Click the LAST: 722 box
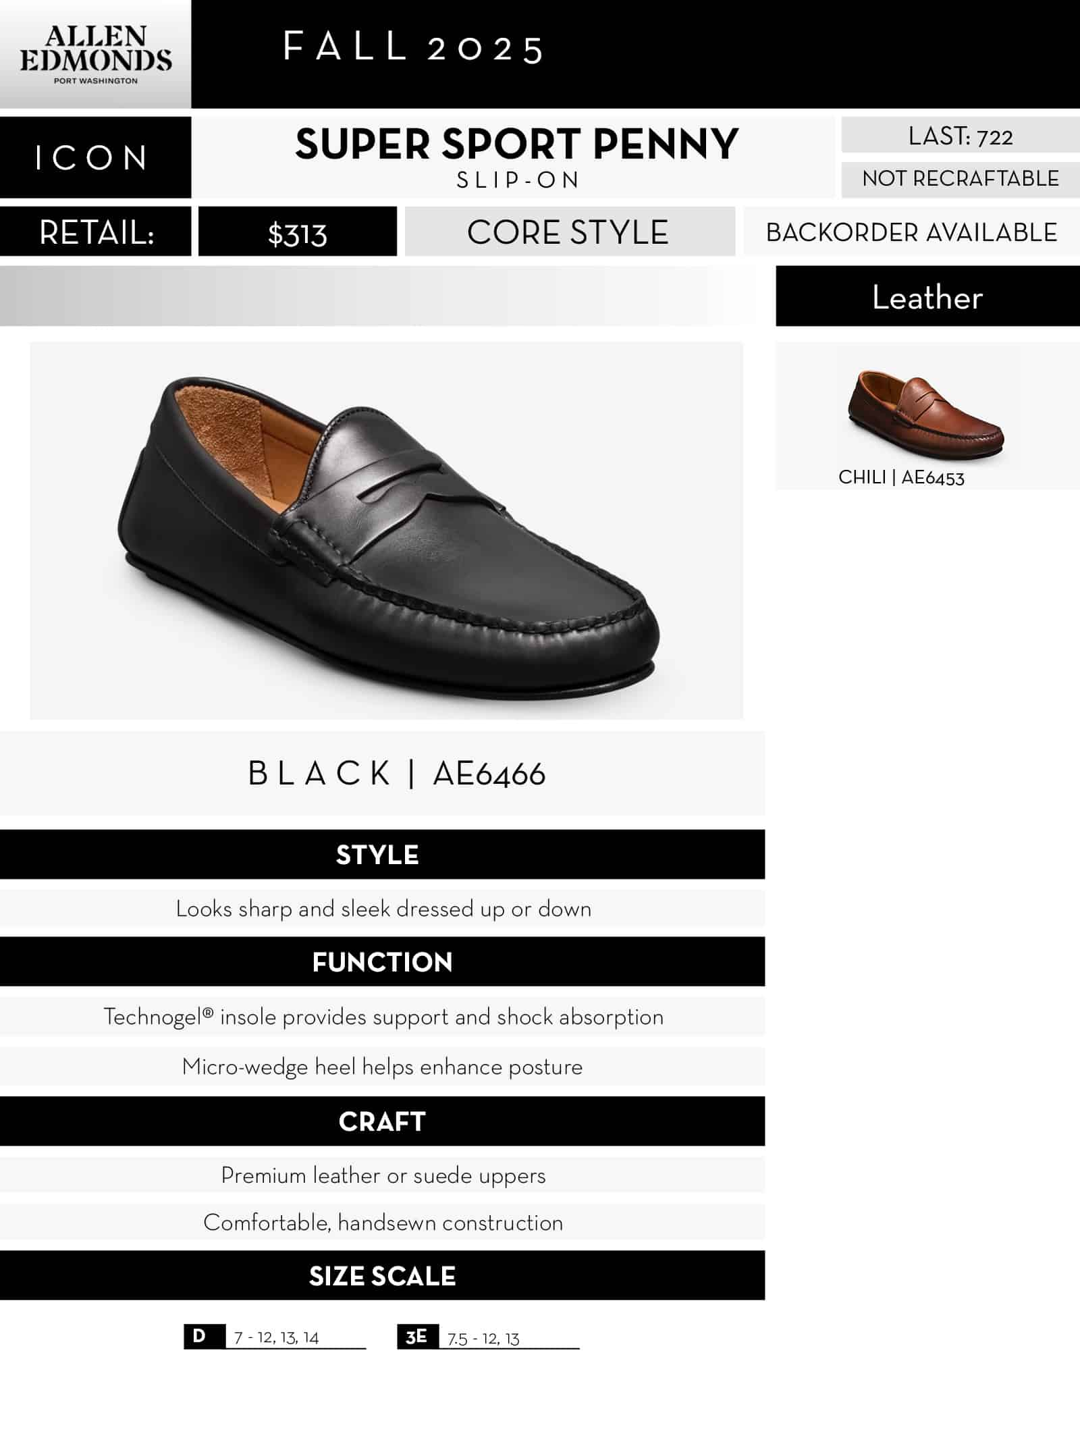Screen dimensions: 1080x1440 coord(960,136)
